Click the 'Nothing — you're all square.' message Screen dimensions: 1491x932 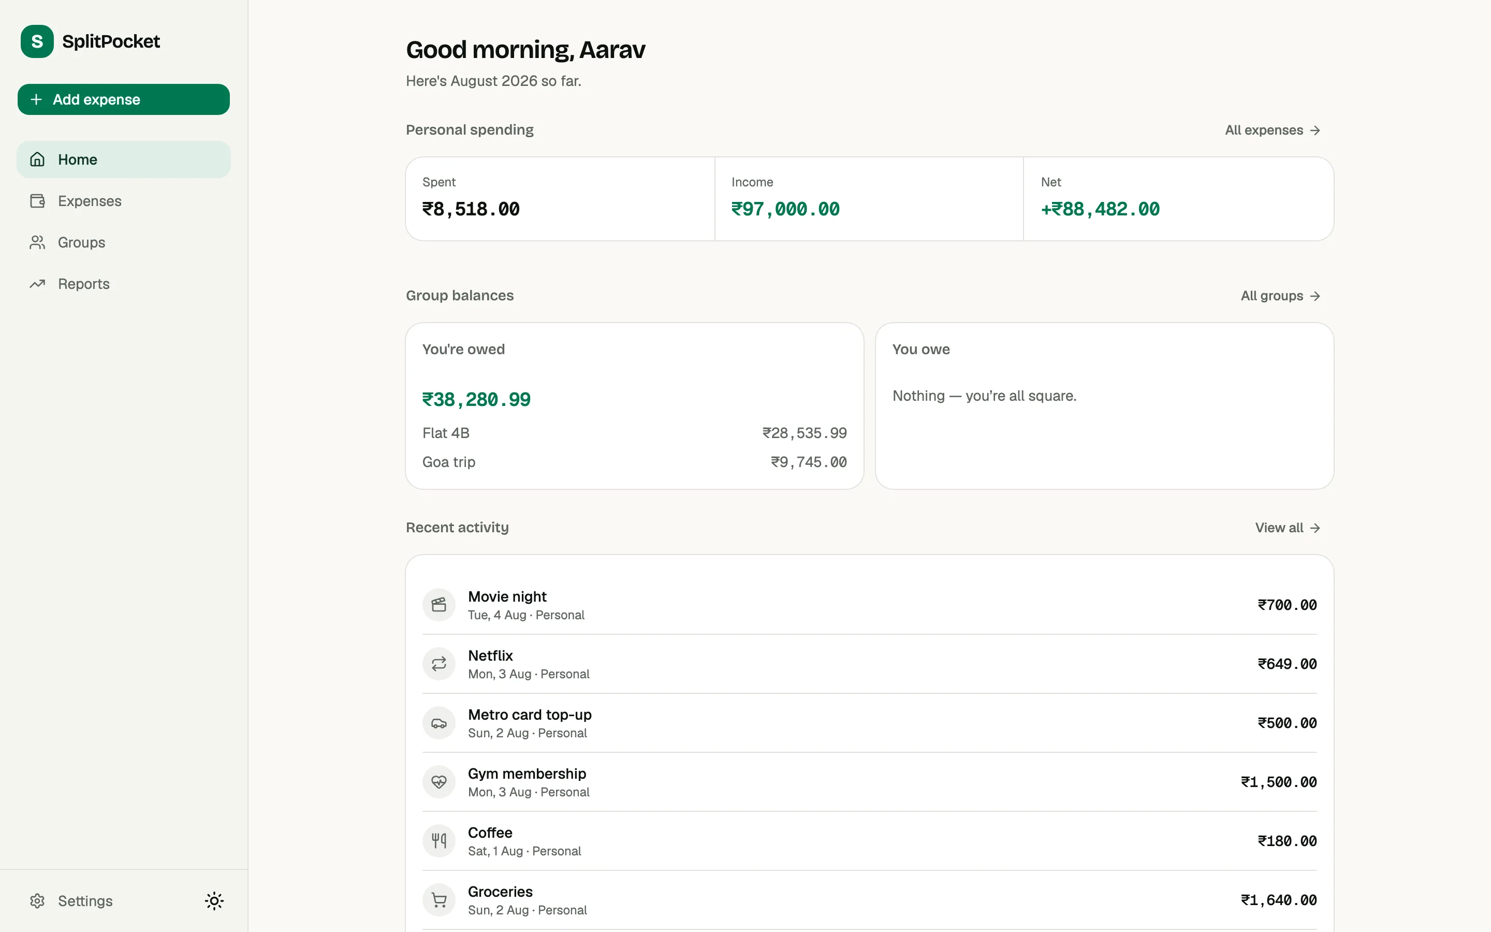[x=985, y=396]
